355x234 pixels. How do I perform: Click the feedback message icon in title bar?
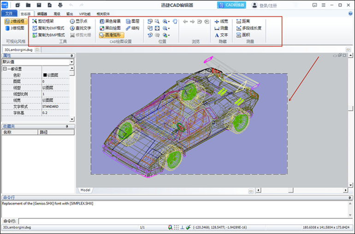pos(314,5)
